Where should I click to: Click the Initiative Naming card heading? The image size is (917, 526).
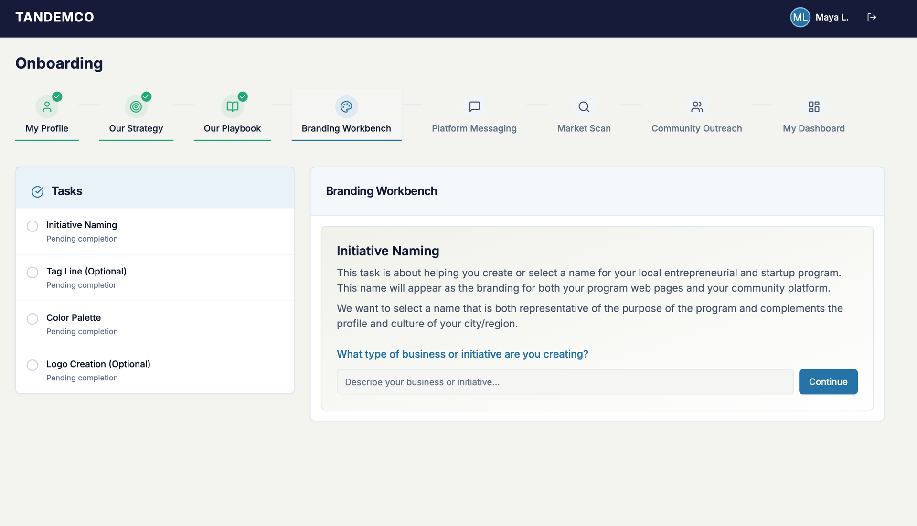pos(388,251)
